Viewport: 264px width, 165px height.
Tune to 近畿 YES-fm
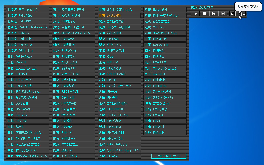pyautogui.click(x=165, y=27)
